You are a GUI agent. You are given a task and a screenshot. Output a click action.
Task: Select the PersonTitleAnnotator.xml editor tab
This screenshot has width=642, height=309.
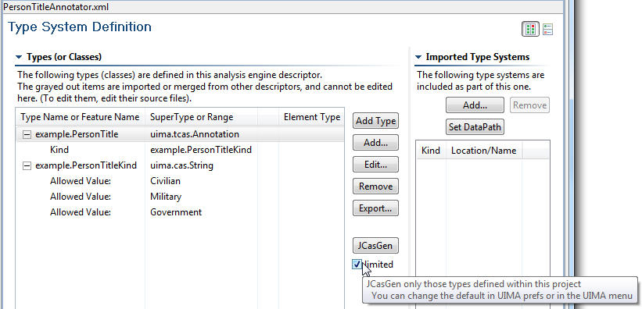click(56, 7)
